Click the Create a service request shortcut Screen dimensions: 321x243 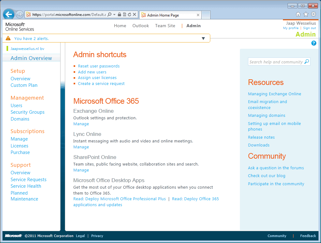pos(101,84)
